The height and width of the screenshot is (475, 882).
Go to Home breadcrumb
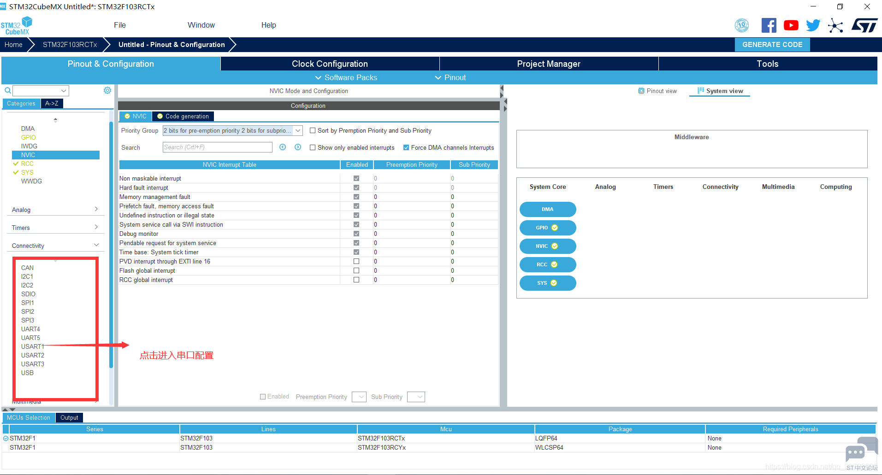tap(13, 44)
